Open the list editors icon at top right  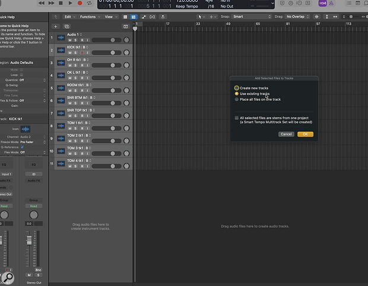click(349, 3)
